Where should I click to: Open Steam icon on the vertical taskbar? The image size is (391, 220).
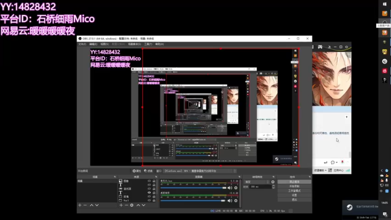click(385, 62)
